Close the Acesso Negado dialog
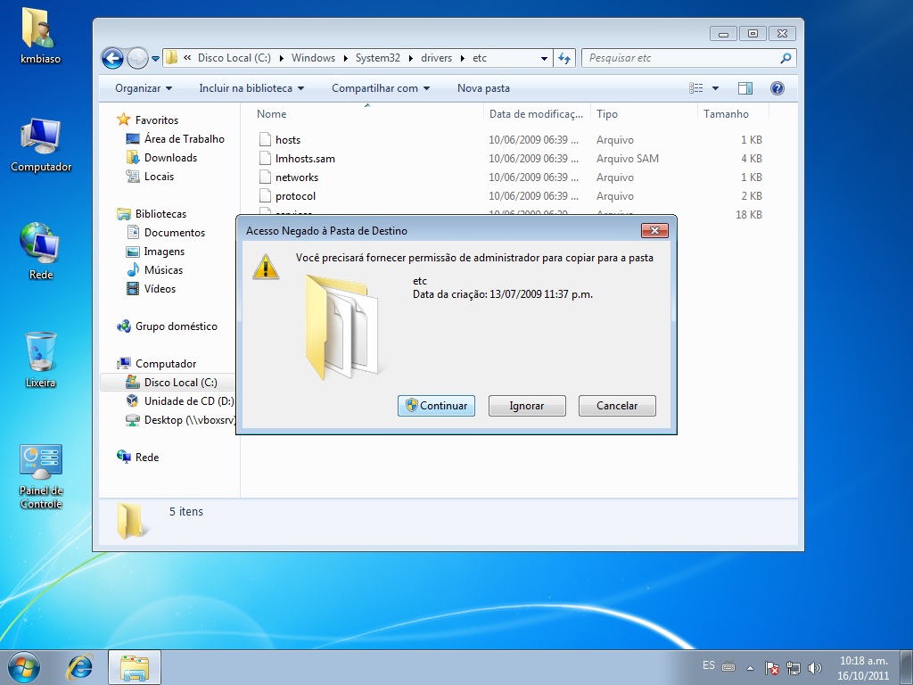The width and height of the screenshot is (913, 685). (654, 231)
